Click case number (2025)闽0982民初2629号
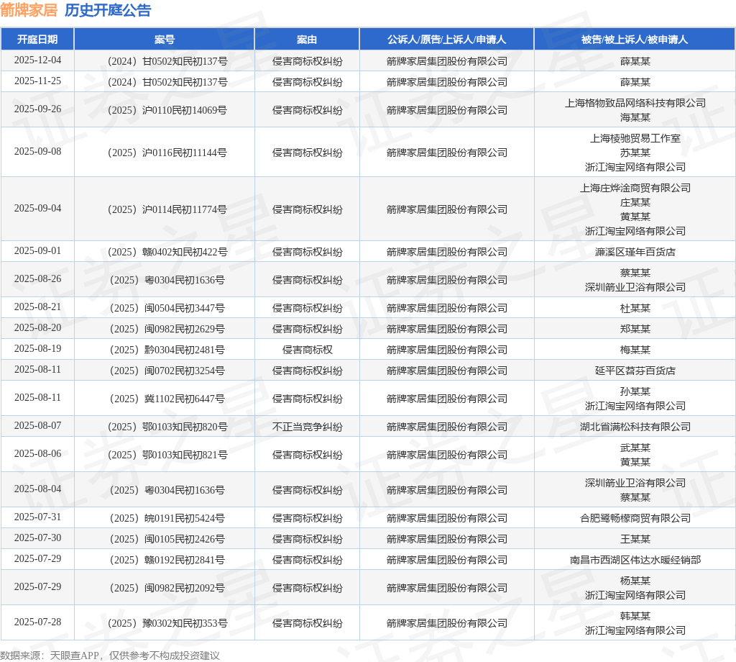The image size is (736, 662). point(167,328)
